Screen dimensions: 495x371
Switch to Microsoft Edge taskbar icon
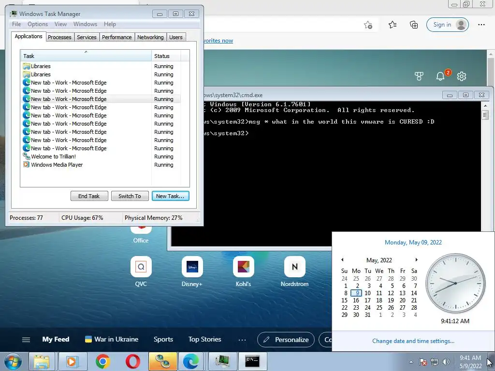point(191,361)
